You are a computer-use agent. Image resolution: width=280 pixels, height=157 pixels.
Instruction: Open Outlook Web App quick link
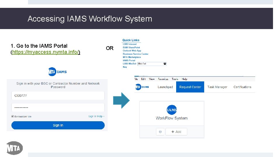pos(132,51)
